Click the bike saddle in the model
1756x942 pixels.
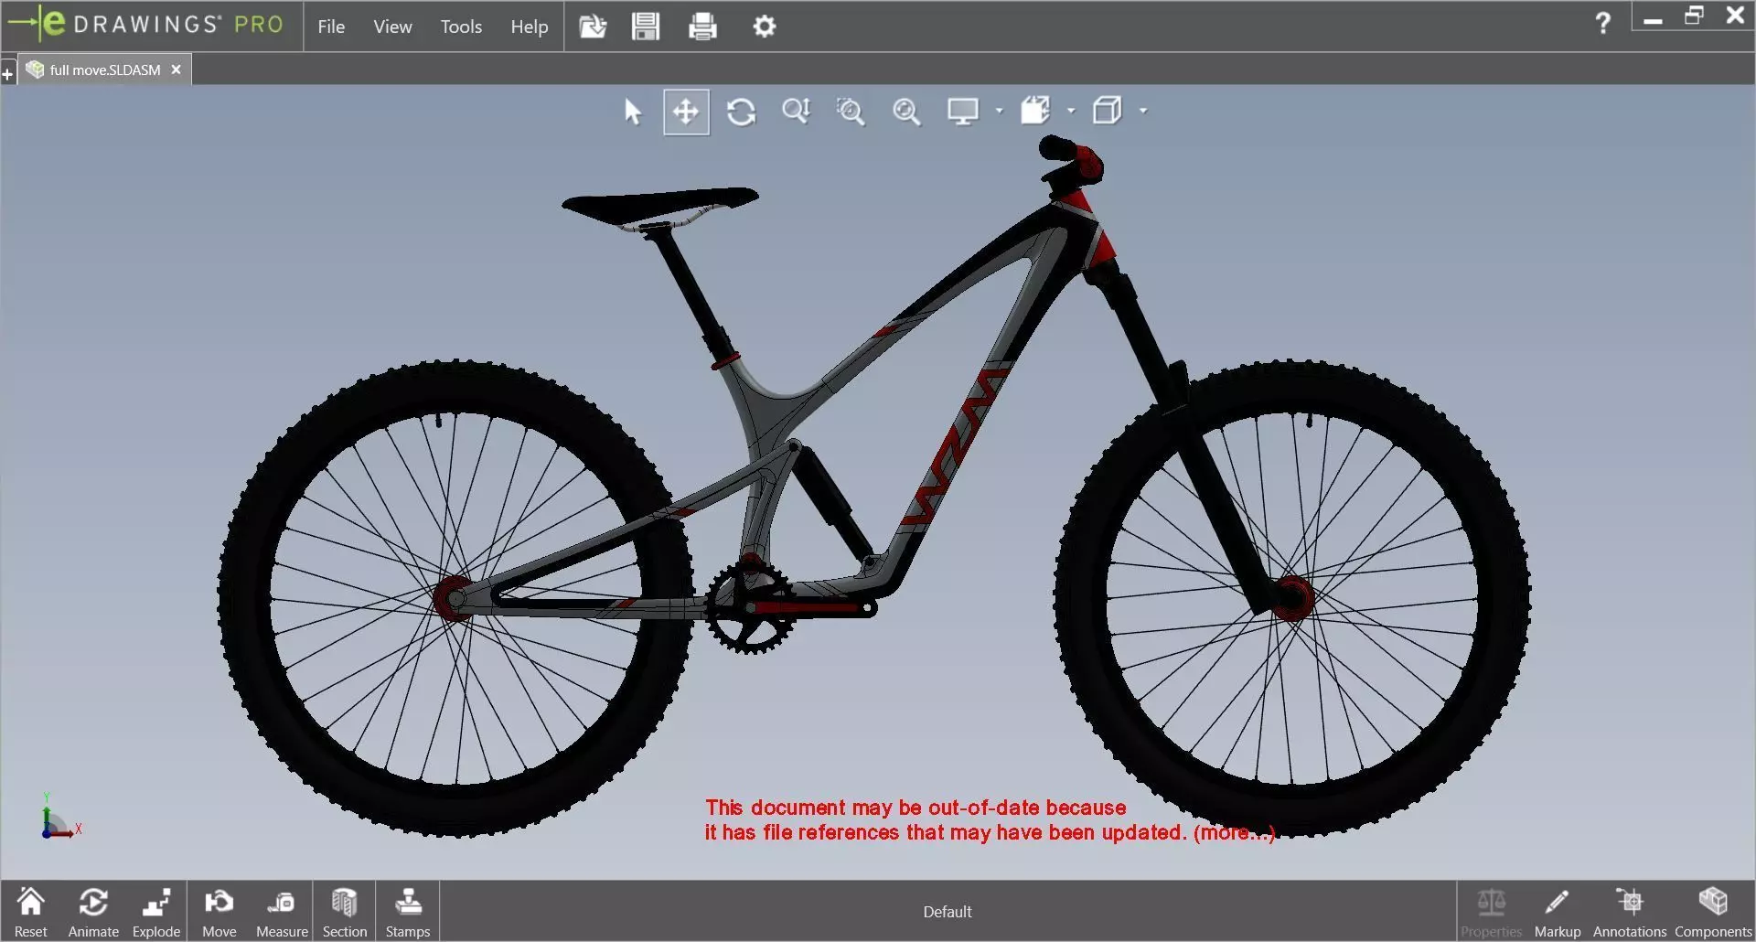tap(660, 206)
